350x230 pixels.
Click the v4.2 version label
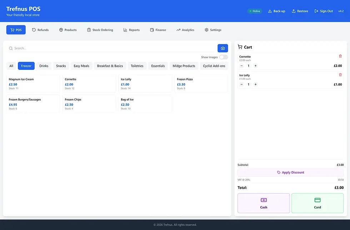341,11
